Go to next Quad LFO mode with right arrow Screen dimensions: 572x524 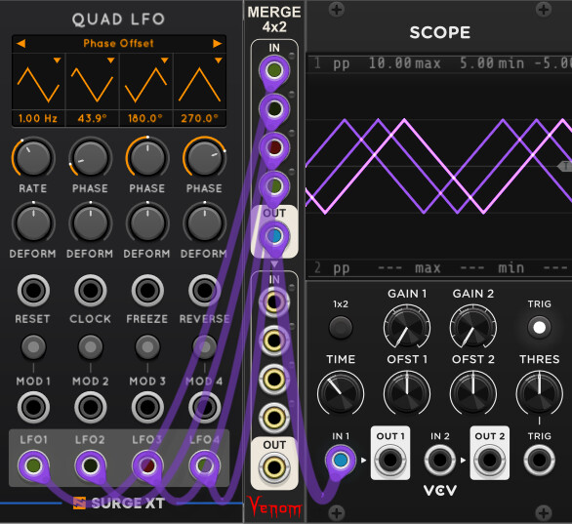point(218,43)
